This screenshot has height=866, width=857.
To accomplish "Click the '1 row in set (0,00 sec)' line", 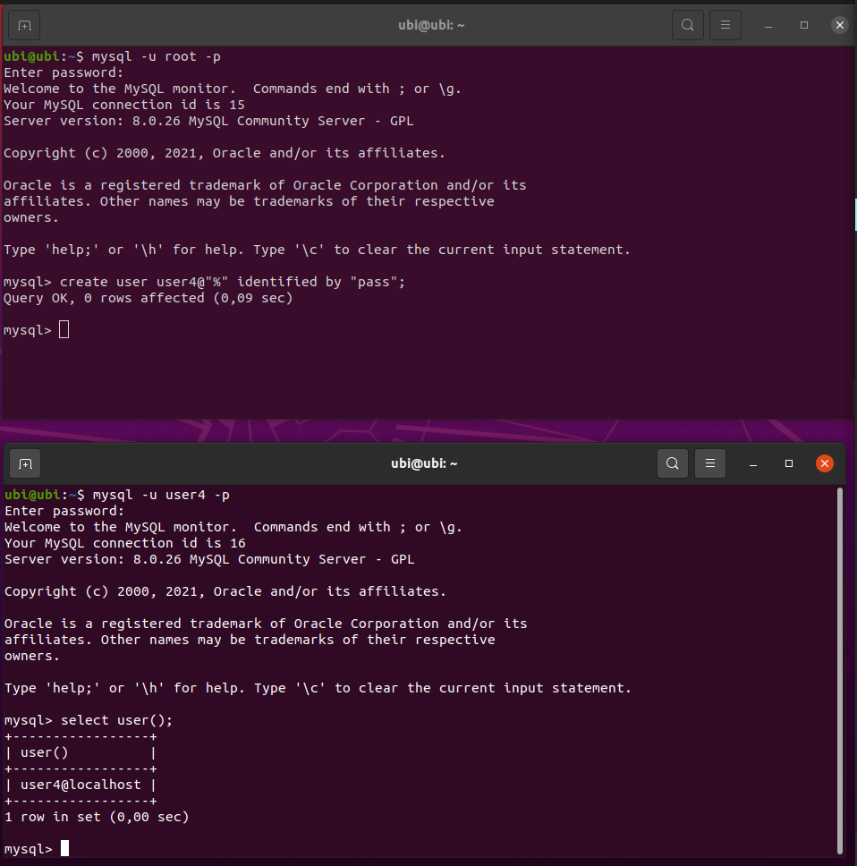I will (97, 818).
